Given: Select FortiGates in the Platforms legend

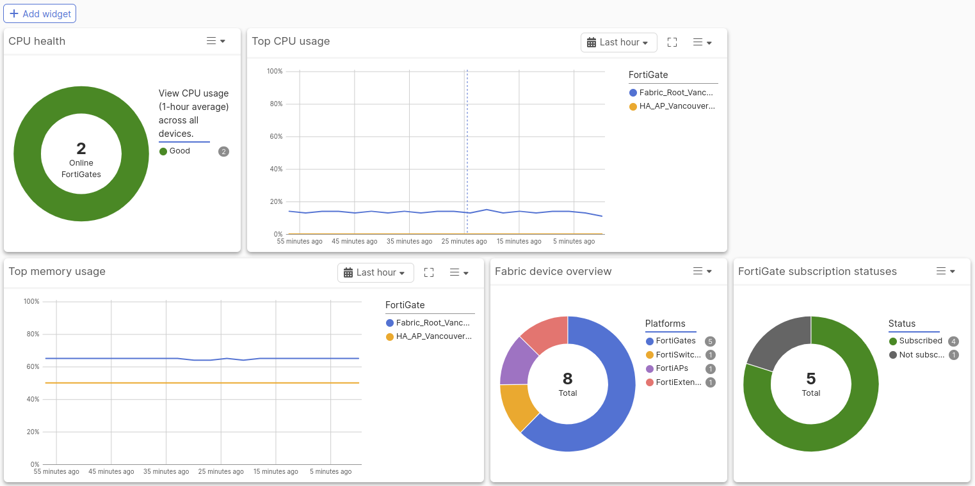Looking at the screenshot, I should point(675,341).
